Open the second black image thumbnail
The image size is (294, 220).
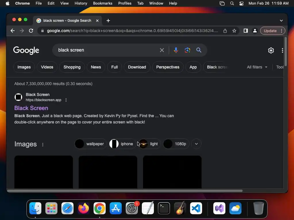(x=108, y=172)
